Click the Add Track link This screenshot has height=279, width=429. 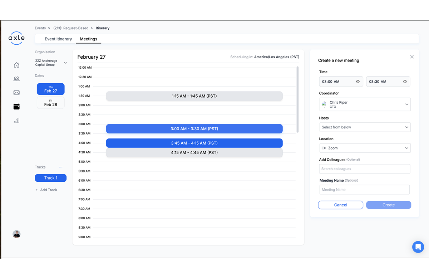point(48,190)
